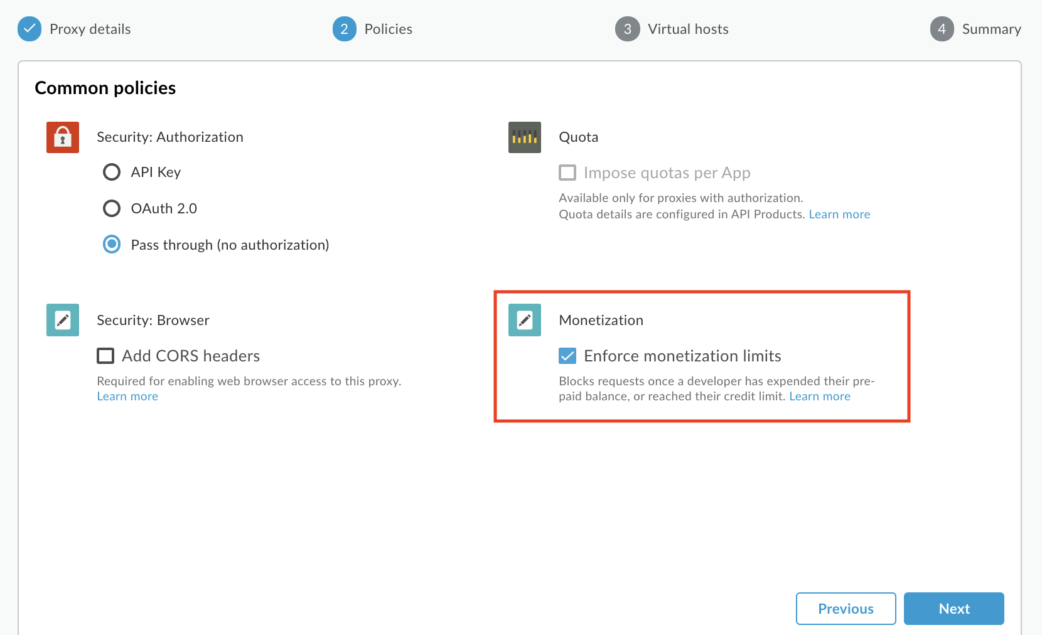Click Learn more in the Quota section
Screen dimensions: 1042x635
click(839, 214)
